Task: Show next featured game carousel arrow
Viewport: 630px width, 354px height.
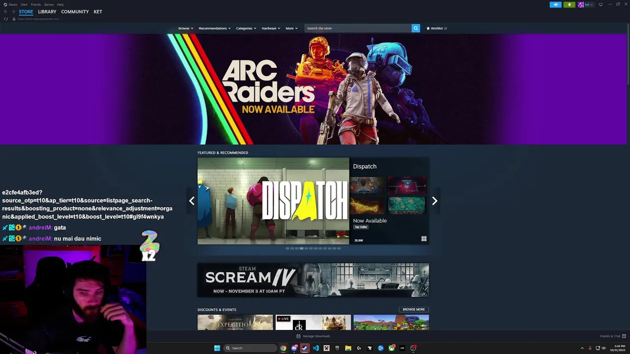Action: (435, 201)
